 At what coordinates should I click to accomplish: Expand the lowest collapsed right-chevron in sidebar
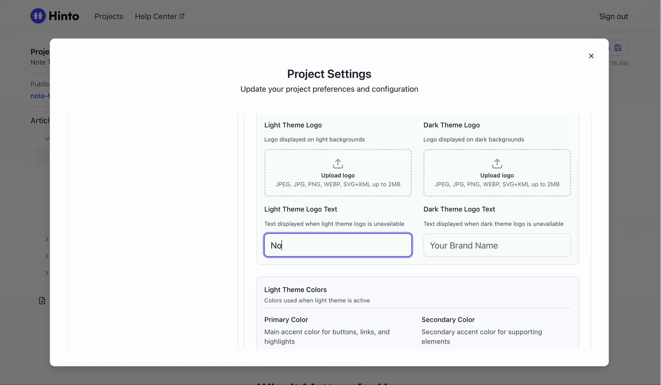tap(47, 273)
